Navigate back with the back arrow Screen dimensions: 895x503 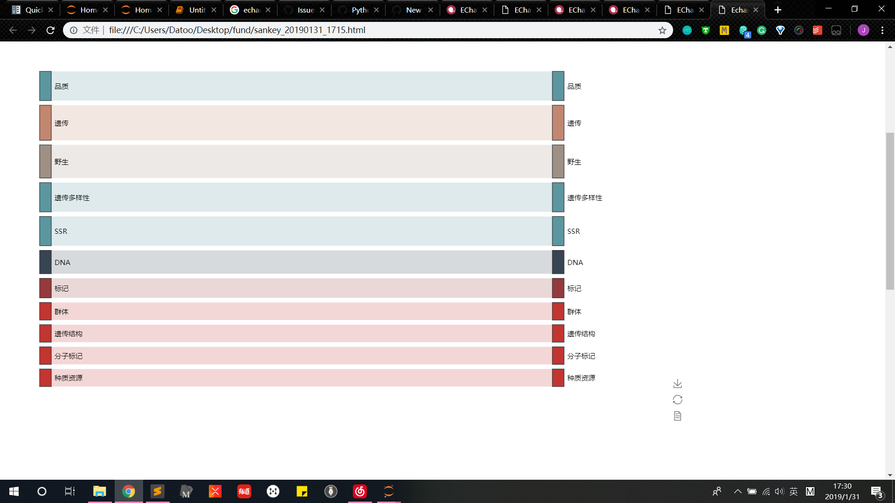tap(12, 30)
